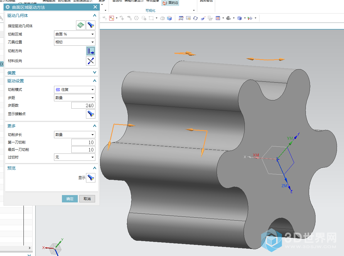Open the cut pattern (切削模式) dropdown

point(75,90)
